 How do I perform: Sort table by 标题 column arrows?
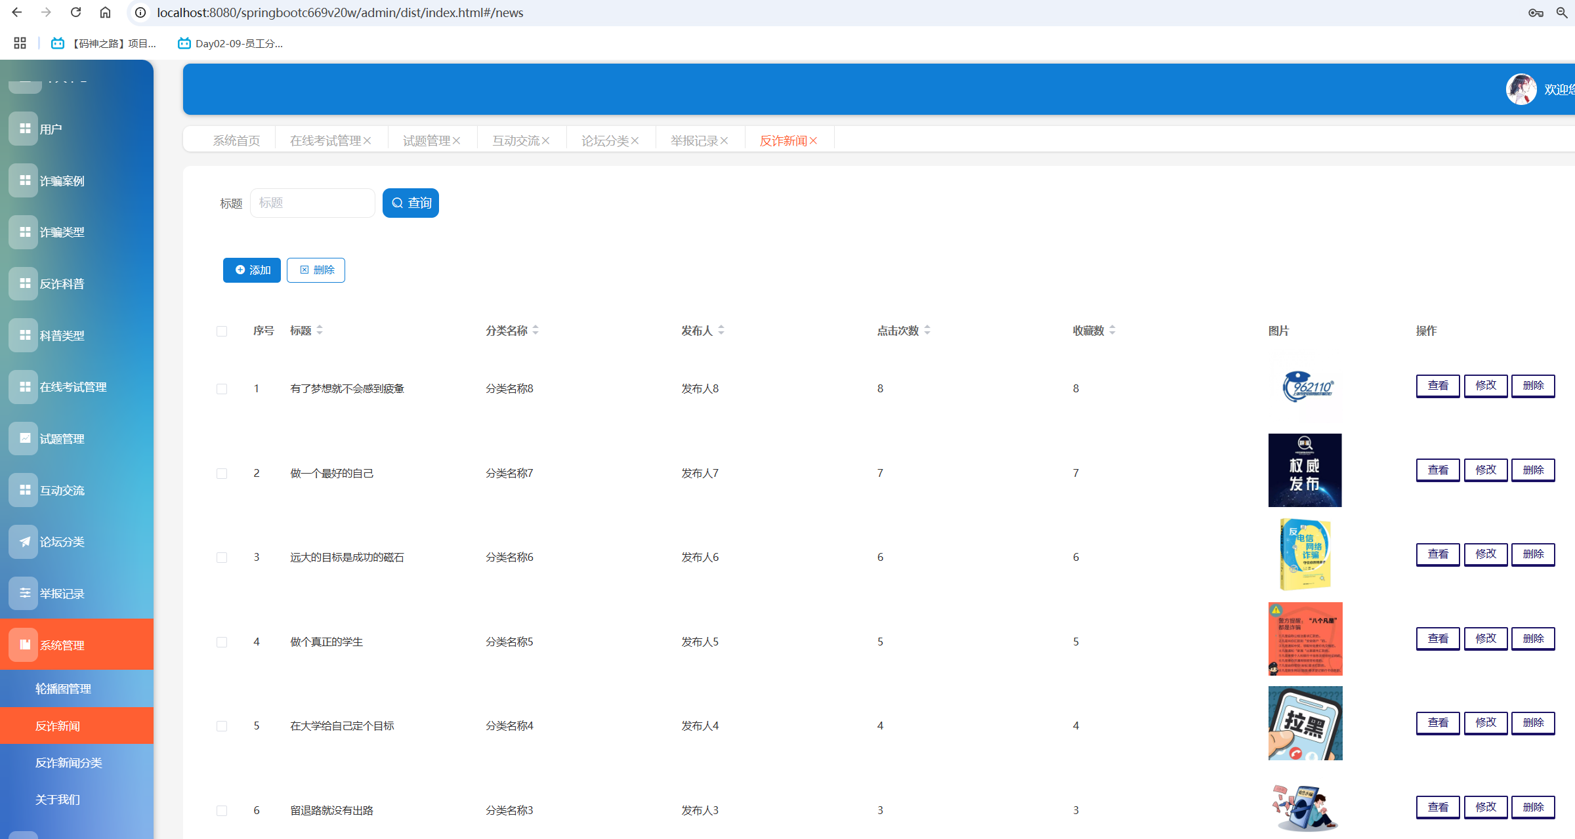click(x=320, y=331)
